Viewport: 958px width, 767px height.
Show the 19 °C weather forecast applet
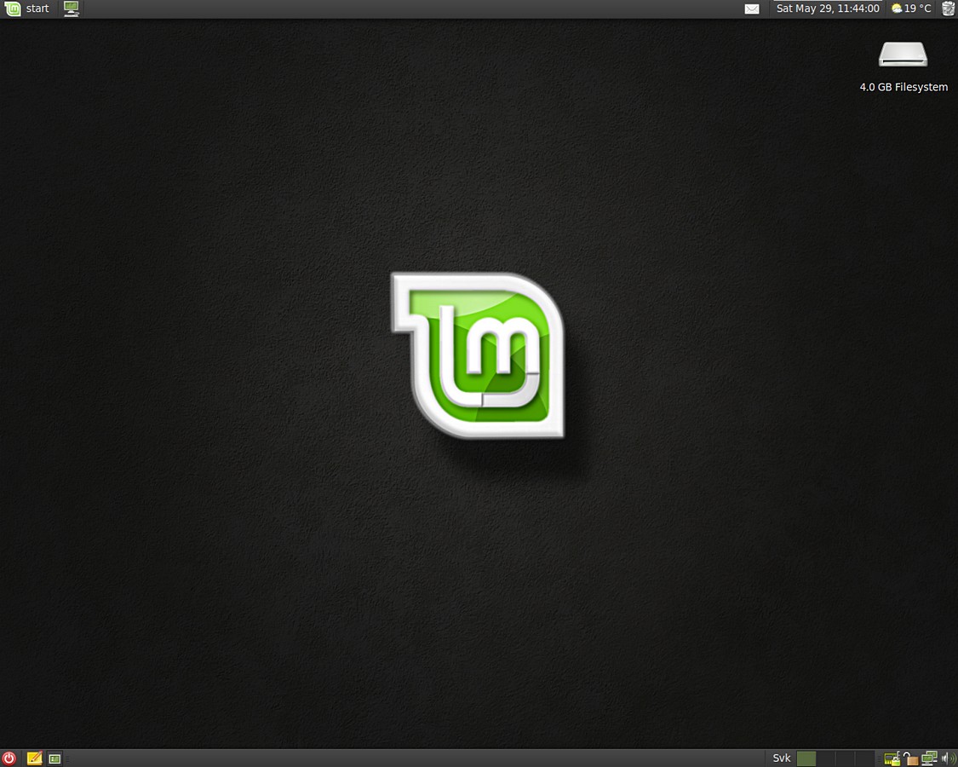point(911,9)
